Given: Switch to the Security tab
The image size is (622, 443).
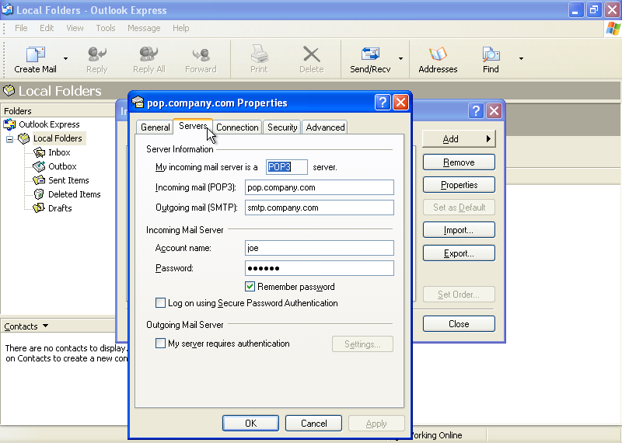Looking at the screenshot, I should pos(282,127).
